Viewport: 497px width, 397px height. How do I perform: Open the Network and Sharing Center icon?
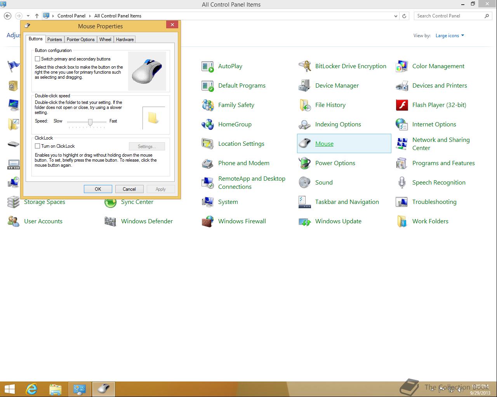click(x=402, y=144)
